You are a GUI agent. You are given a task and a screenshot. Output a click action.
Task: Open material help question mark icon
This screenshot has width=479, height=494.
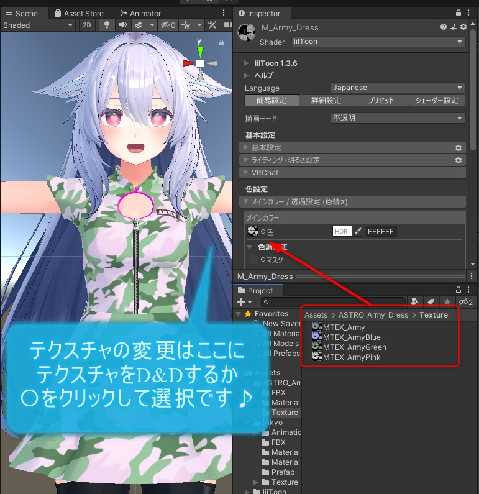click(x=444, y=27)
